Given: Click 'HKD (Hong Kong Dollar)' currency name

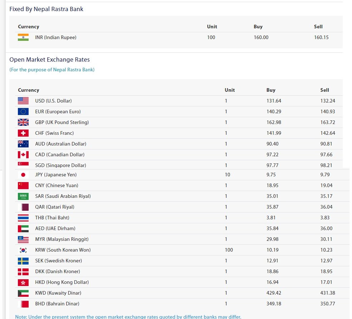Looking at the screenshot, I should pos(62,282).
